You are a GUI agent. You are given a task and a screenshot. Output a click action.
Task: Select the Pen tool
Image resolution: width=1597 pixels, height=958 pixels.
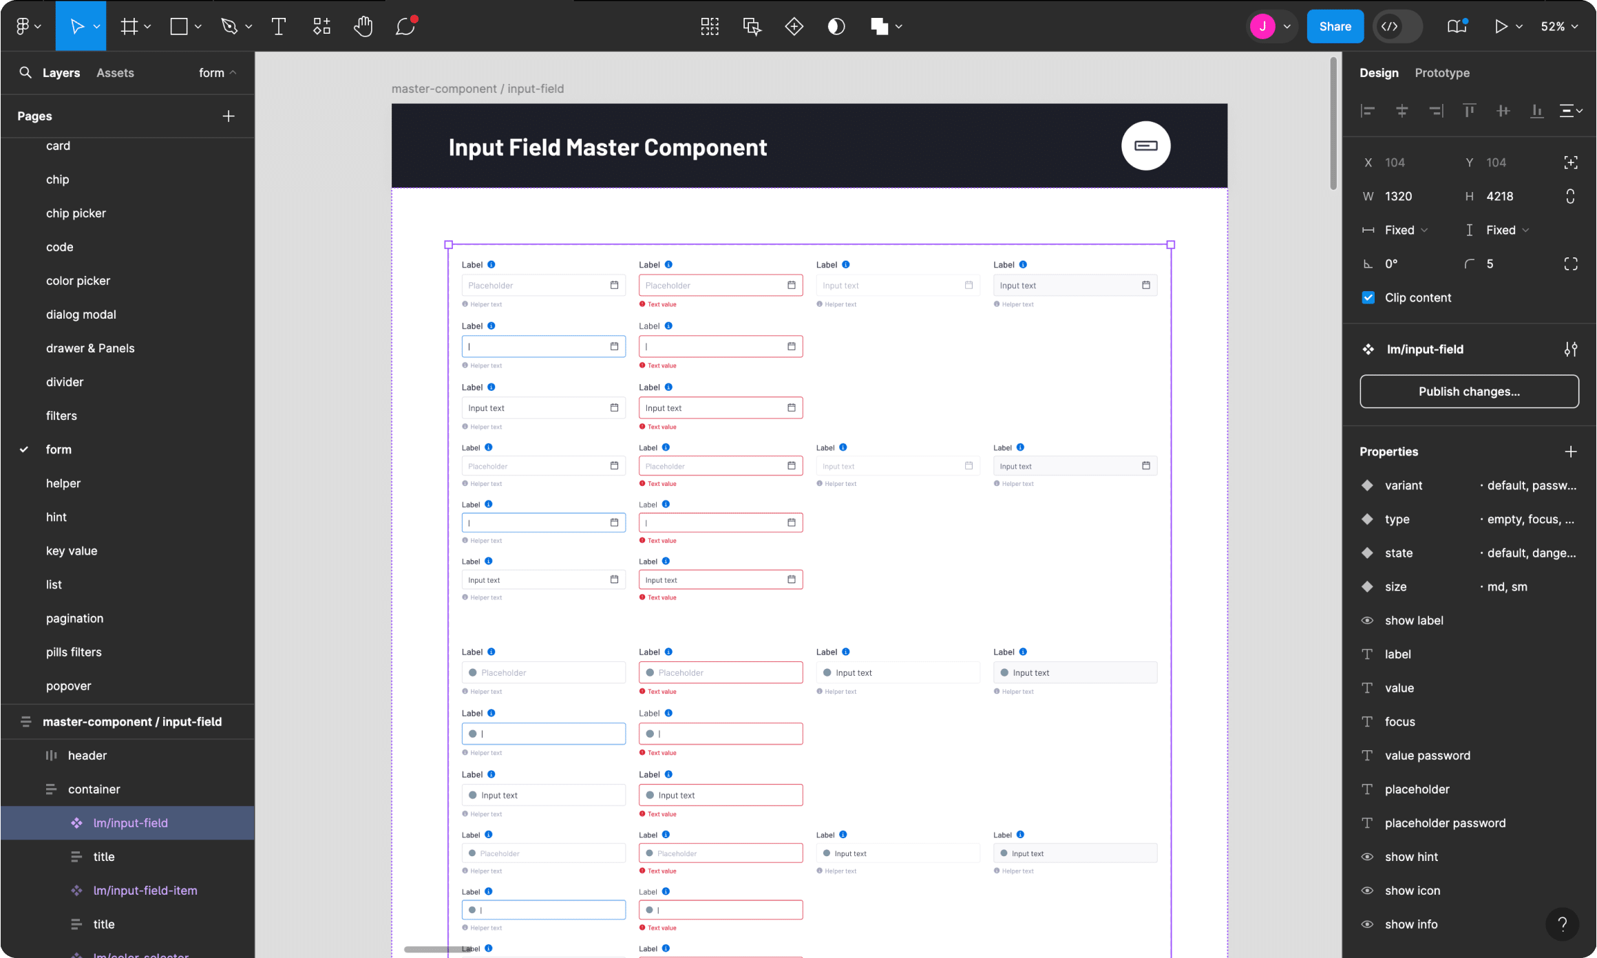(x=229, y=26)
